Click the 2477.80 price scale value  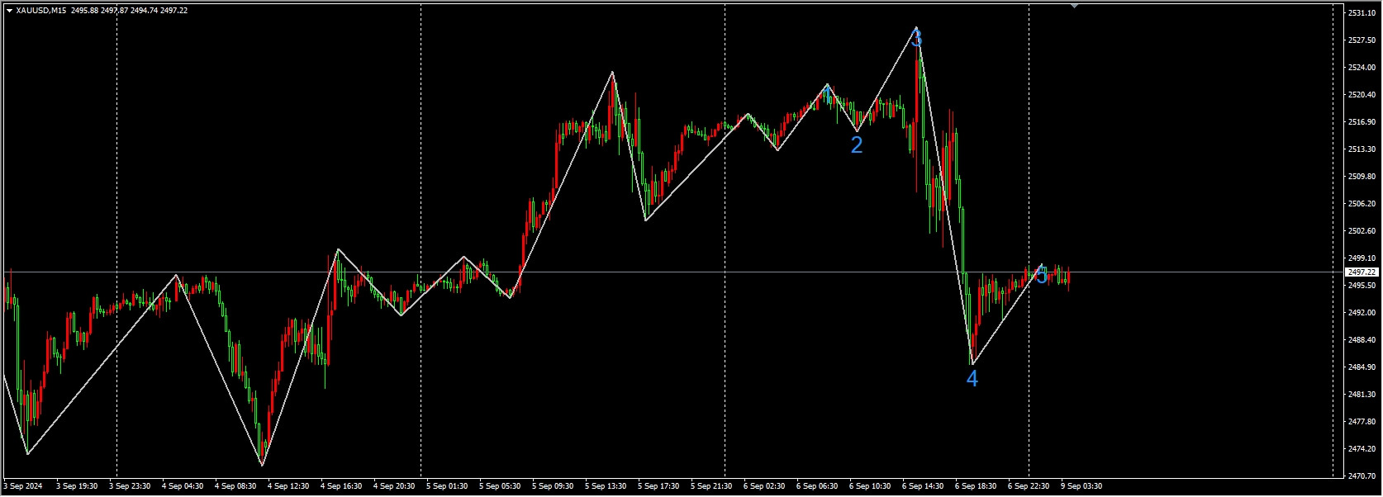click(1362, 422)
